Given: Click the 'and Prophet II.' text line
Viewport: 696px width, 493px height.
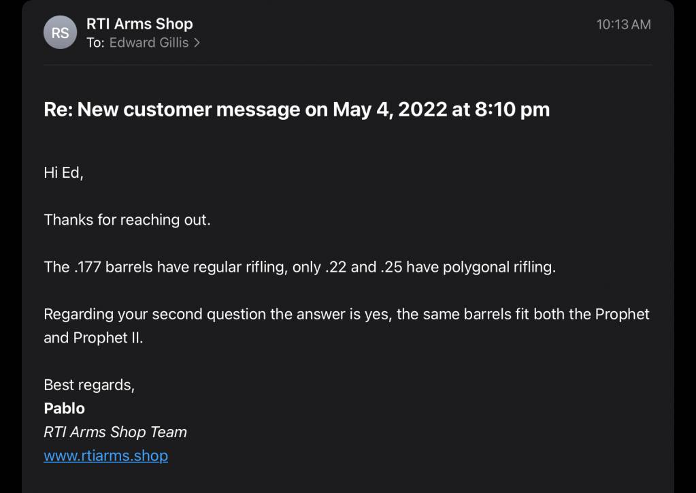Looking at the screenshot, I should 93,338.
